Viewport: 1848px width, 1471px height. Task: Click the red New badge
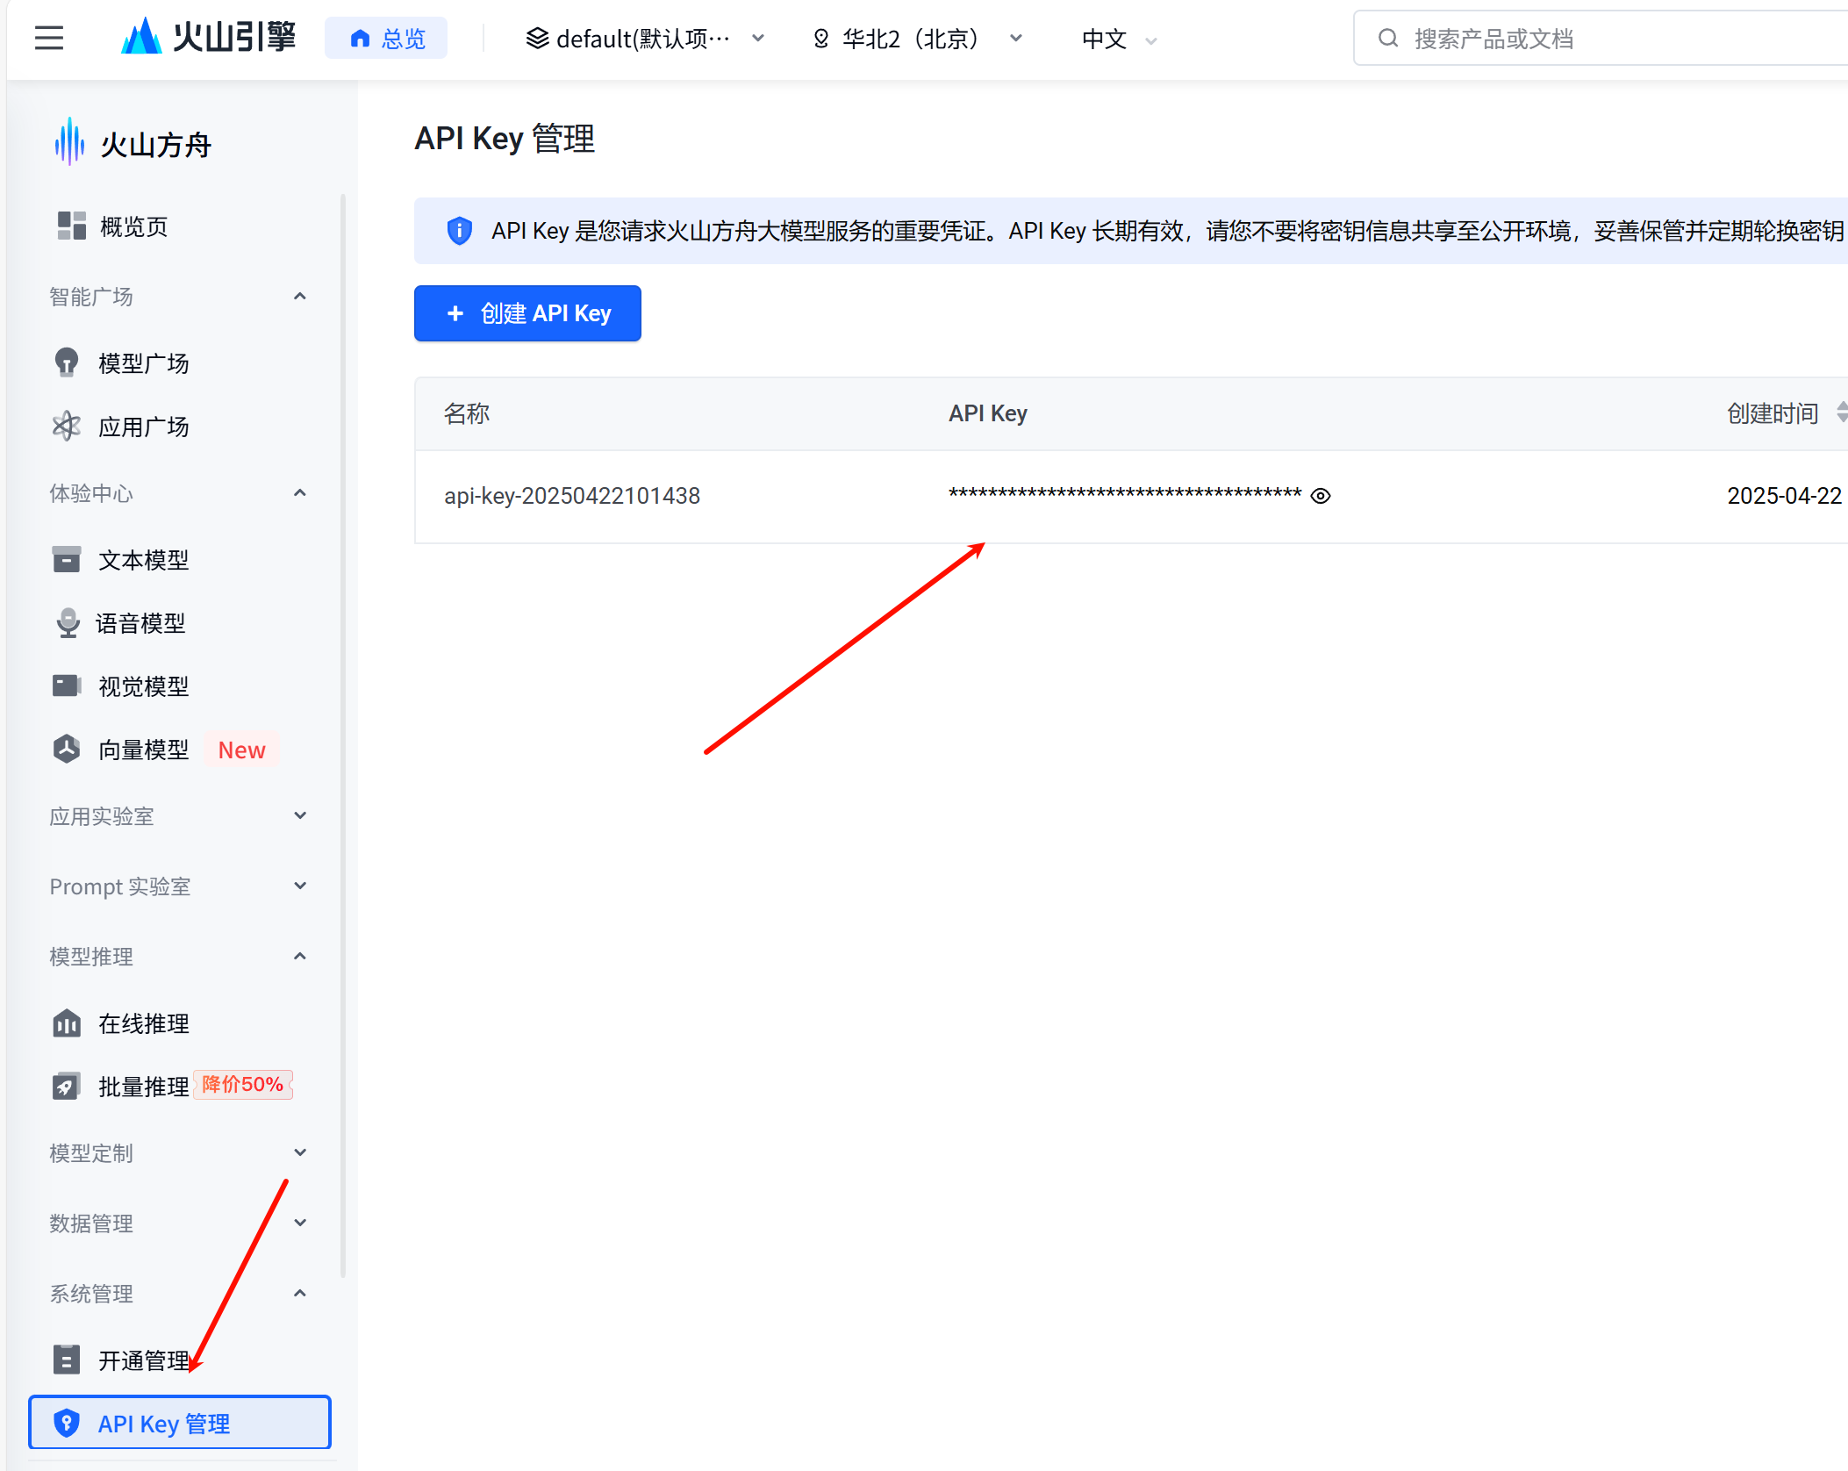241,750
